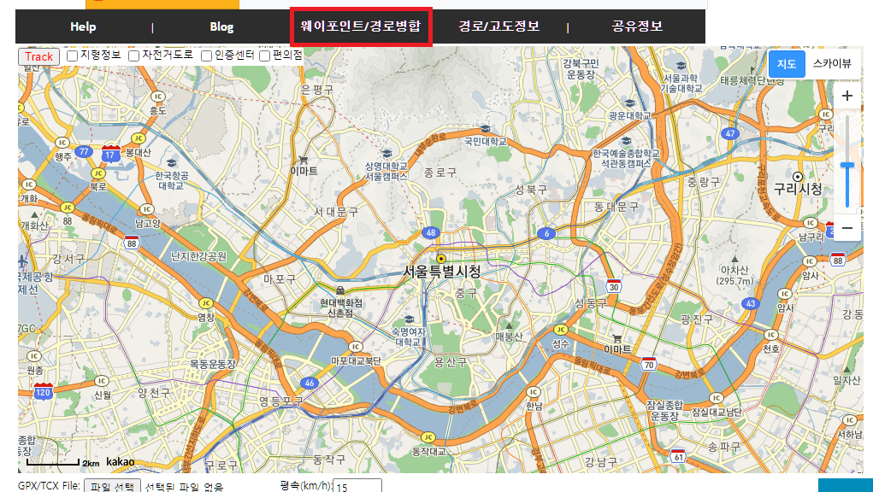Screen dimensions: 873x492
Task: Switch map to 지도 view
Action: tap(787, 64)
